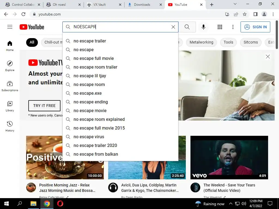Image resolution: width=279 pixels, height=209 pixels.
Task: Choose suggestion 'no escape movie'
Action: [x=120, y=111]
